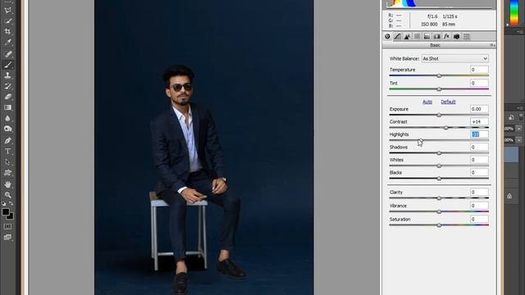Click the Clarity slider handle
This screenshot has width=525, height=295.
[x=439, y=198]
